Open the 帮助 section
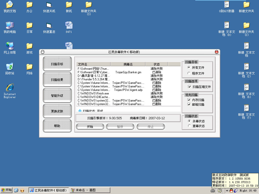 [x=57, y=126]
